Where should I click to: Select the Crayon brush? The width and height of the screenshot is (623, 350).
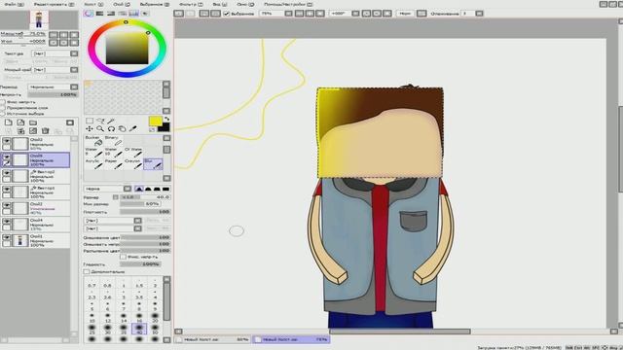133,164
